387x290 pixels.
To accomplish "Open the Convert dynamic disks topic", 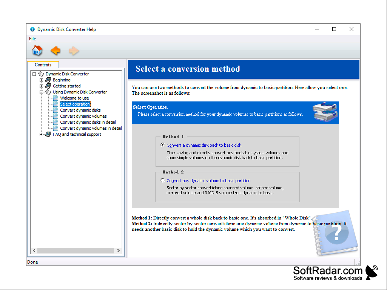I will pos(80,110).
